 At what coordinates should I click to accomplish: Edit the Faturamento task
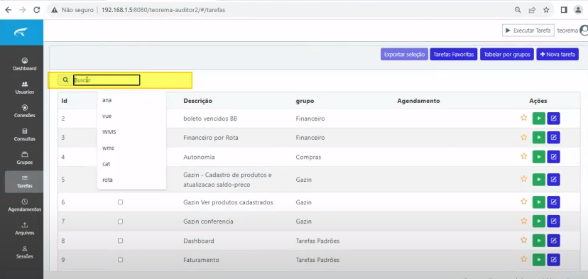click(x=553, y=260)
